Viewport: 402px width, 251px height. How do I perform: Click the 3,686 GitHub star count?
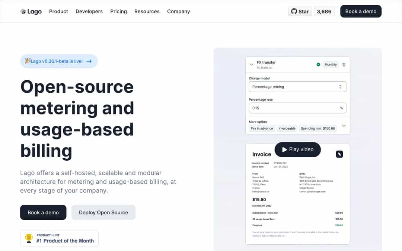pyautogui.click(x=324, y=12)
